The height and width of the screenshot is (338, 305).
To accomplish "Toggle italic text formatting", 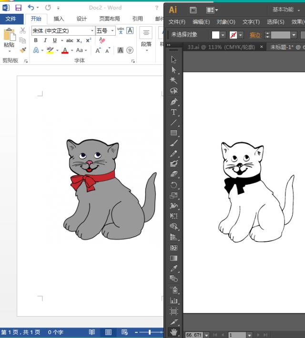I will pyautogui.click(x=46, y=40).
